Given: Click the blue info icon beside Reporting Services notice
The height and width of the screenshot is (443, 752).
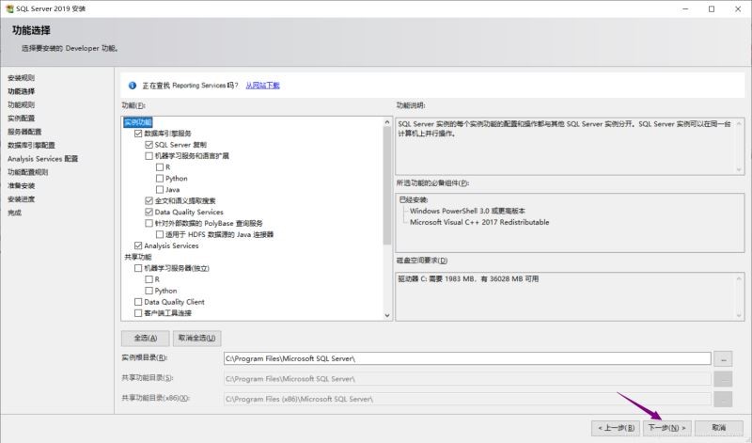Looking at the screenshot, I should click(x=133, y=85).
